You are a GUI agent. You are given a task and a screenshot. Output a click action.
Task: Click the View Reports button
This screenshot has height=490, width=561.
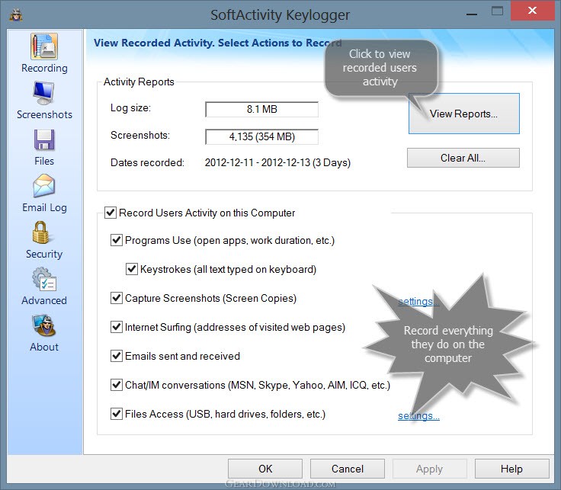coord(464,114)
